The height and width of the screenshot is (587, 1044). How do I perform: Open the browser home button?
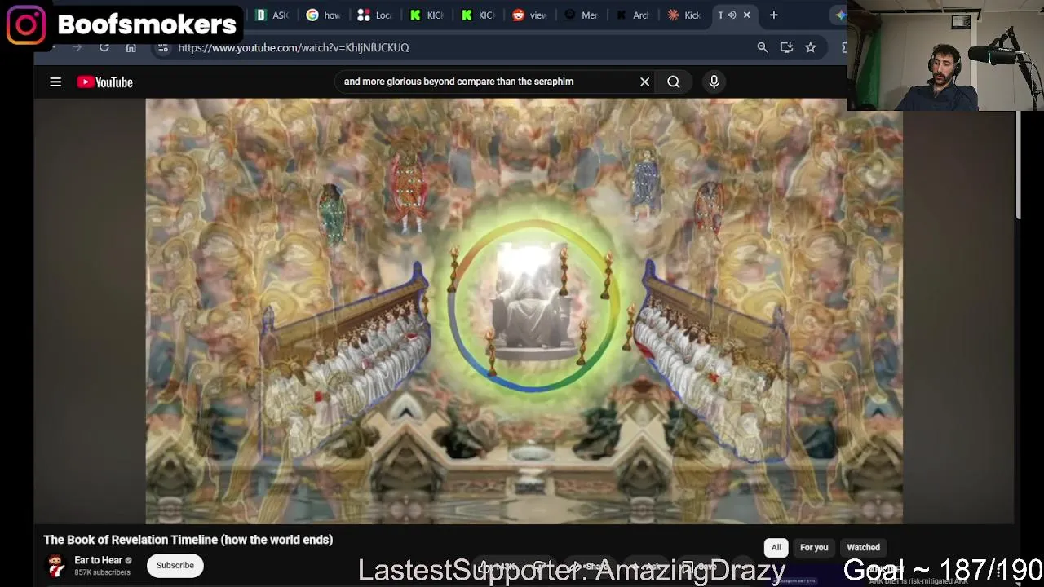pos(130,47)
